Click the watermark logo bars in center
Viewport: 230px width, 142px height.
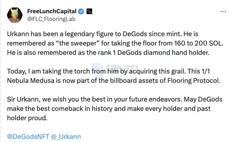(x=98, y=70)
